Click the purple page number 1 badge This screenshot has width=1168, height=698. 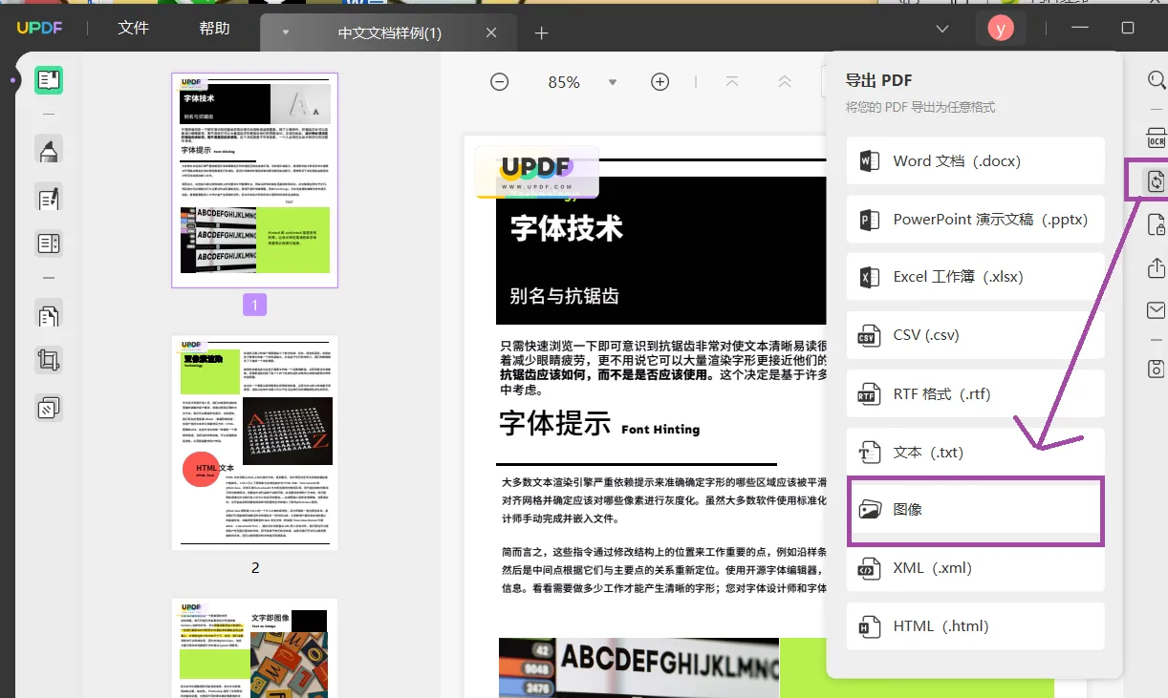point(255,305)
